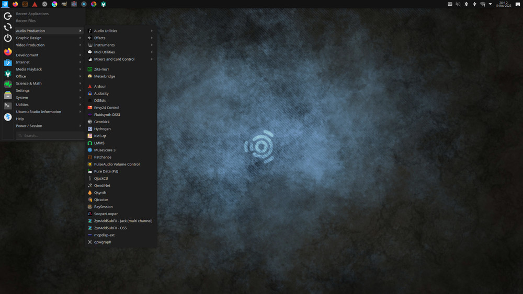Open the file manager favorite in menu sidebar
Screen dimensions: 523x294
(x=8, y=95)
